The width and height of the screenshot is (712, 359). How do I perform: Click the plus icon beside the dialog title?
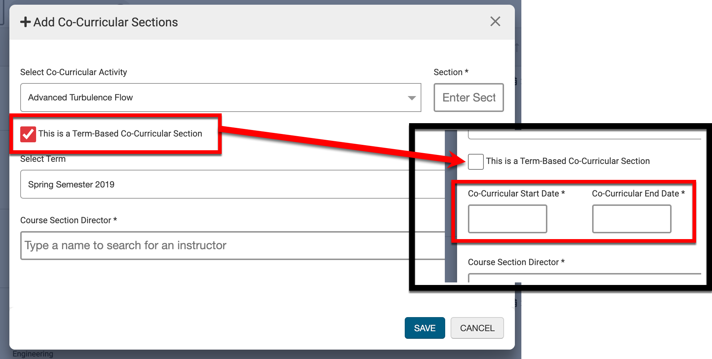click(25, 22)
